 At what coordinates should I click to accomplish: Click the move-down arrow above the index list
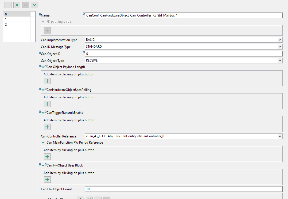coord(34,5)
